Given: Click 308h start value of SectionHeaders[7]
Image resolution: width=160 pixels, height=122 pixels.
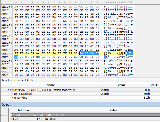Looking at the screenshot, I should pos(147,90).
